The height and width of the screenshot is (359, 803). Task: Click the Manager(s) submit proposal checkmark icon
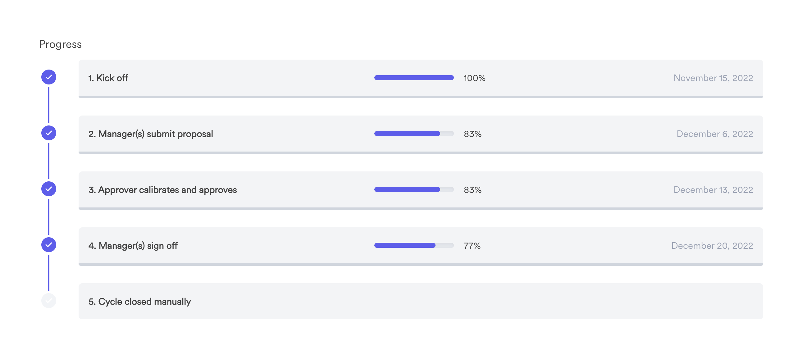point(49,133)
